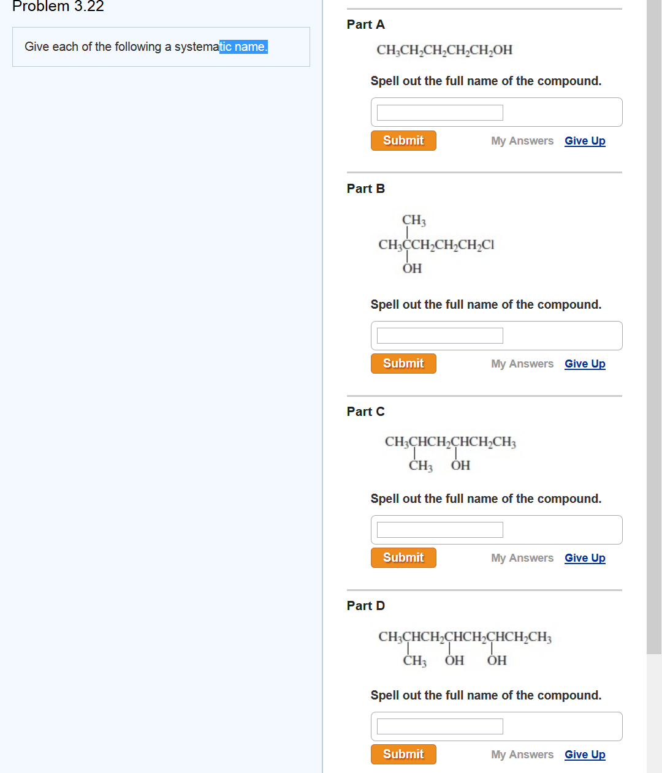Image resolution: width=662 pixels, height=773 pixels.
Task: View My Answers for Part B
Action: [x=522, y=363]
